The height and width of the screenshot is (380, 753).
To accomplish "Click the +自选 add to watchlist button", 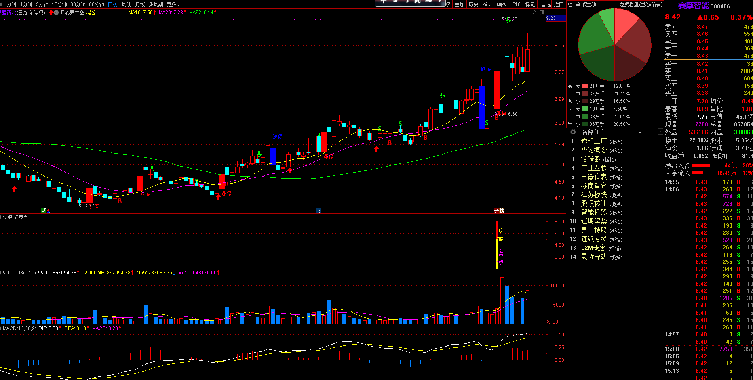I will pyautogui.click(x=544, y=4).
